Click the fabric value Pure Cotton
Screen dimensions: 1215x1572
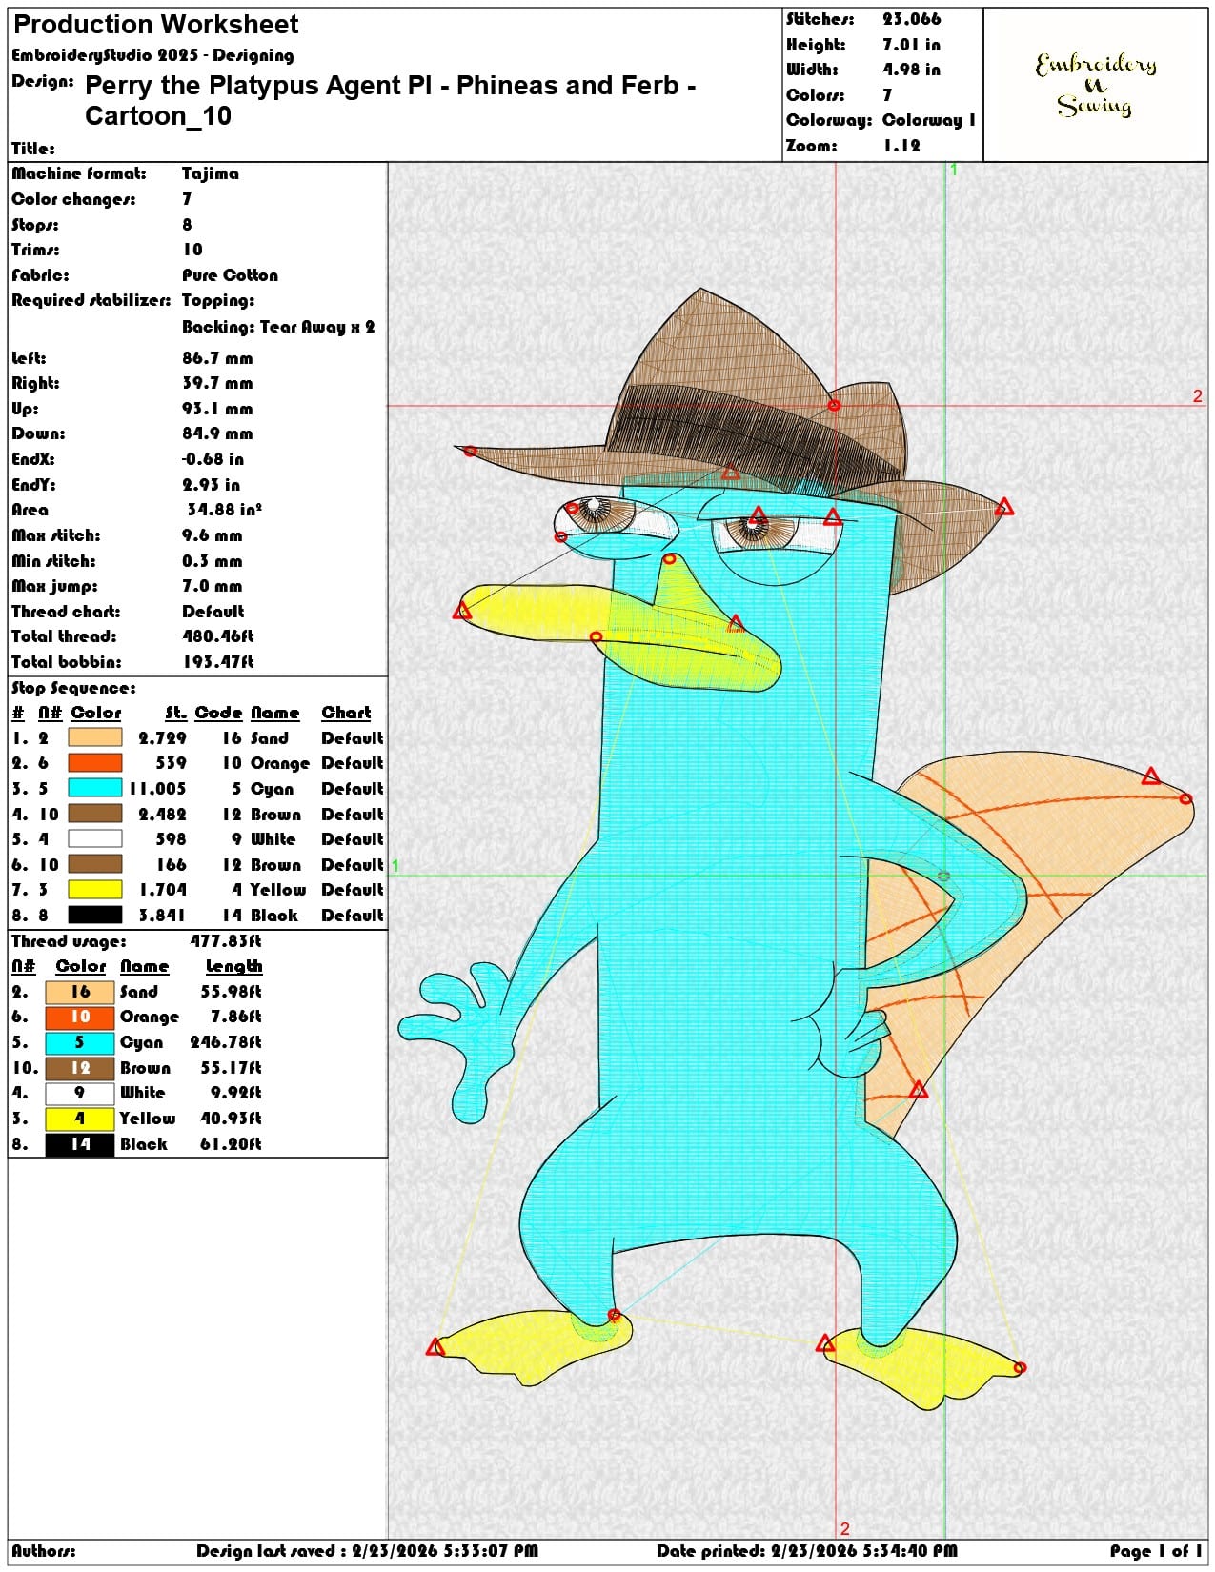[x=231, y=275]
